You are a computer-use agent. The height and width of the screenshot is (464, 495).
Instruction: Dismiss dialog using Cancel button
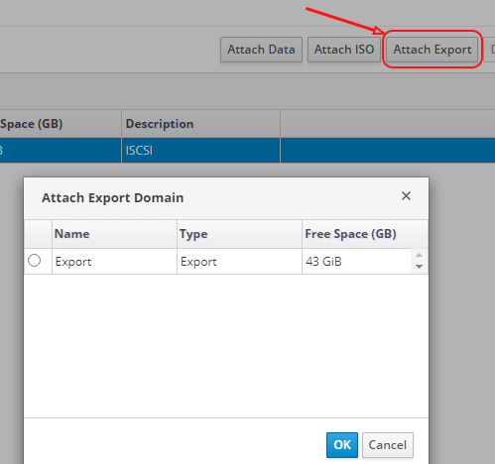388,445
